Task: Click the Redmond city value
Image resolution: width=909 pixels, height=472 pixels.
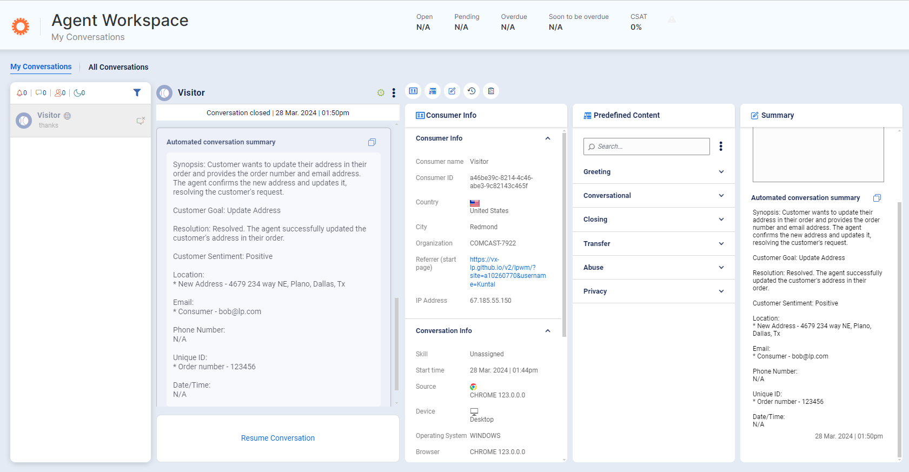Action: pyautogui.click(x=483, y=227)
